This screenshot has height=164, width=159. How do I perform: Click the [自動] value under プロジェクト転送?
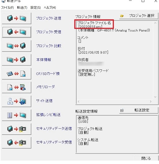point(83,132)
